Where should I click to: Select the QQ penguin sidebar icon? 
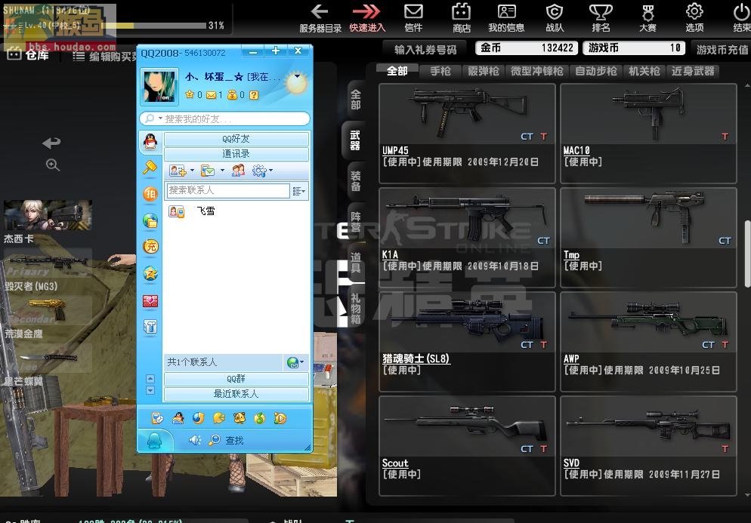[150, 142]
